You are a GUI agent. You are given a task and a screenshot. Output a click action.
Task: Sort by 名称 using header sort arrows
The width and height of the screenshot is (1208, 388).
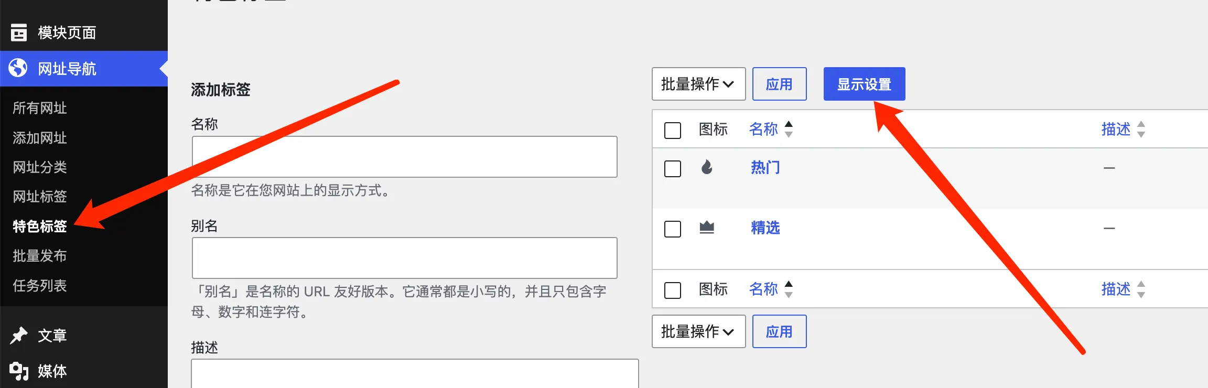tap(789, 129)
